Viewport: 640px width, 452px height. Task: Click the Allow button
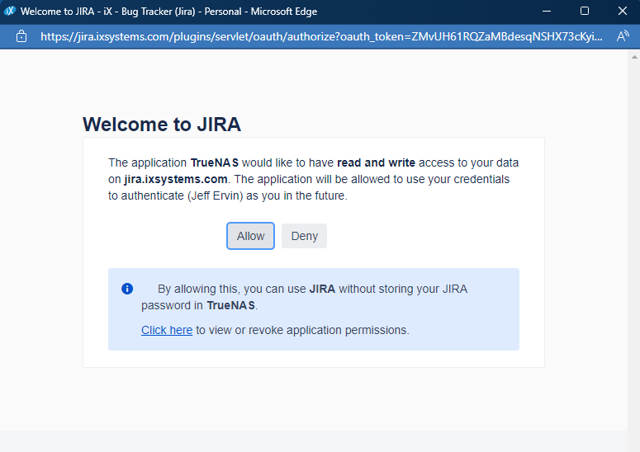pos(250,236)
